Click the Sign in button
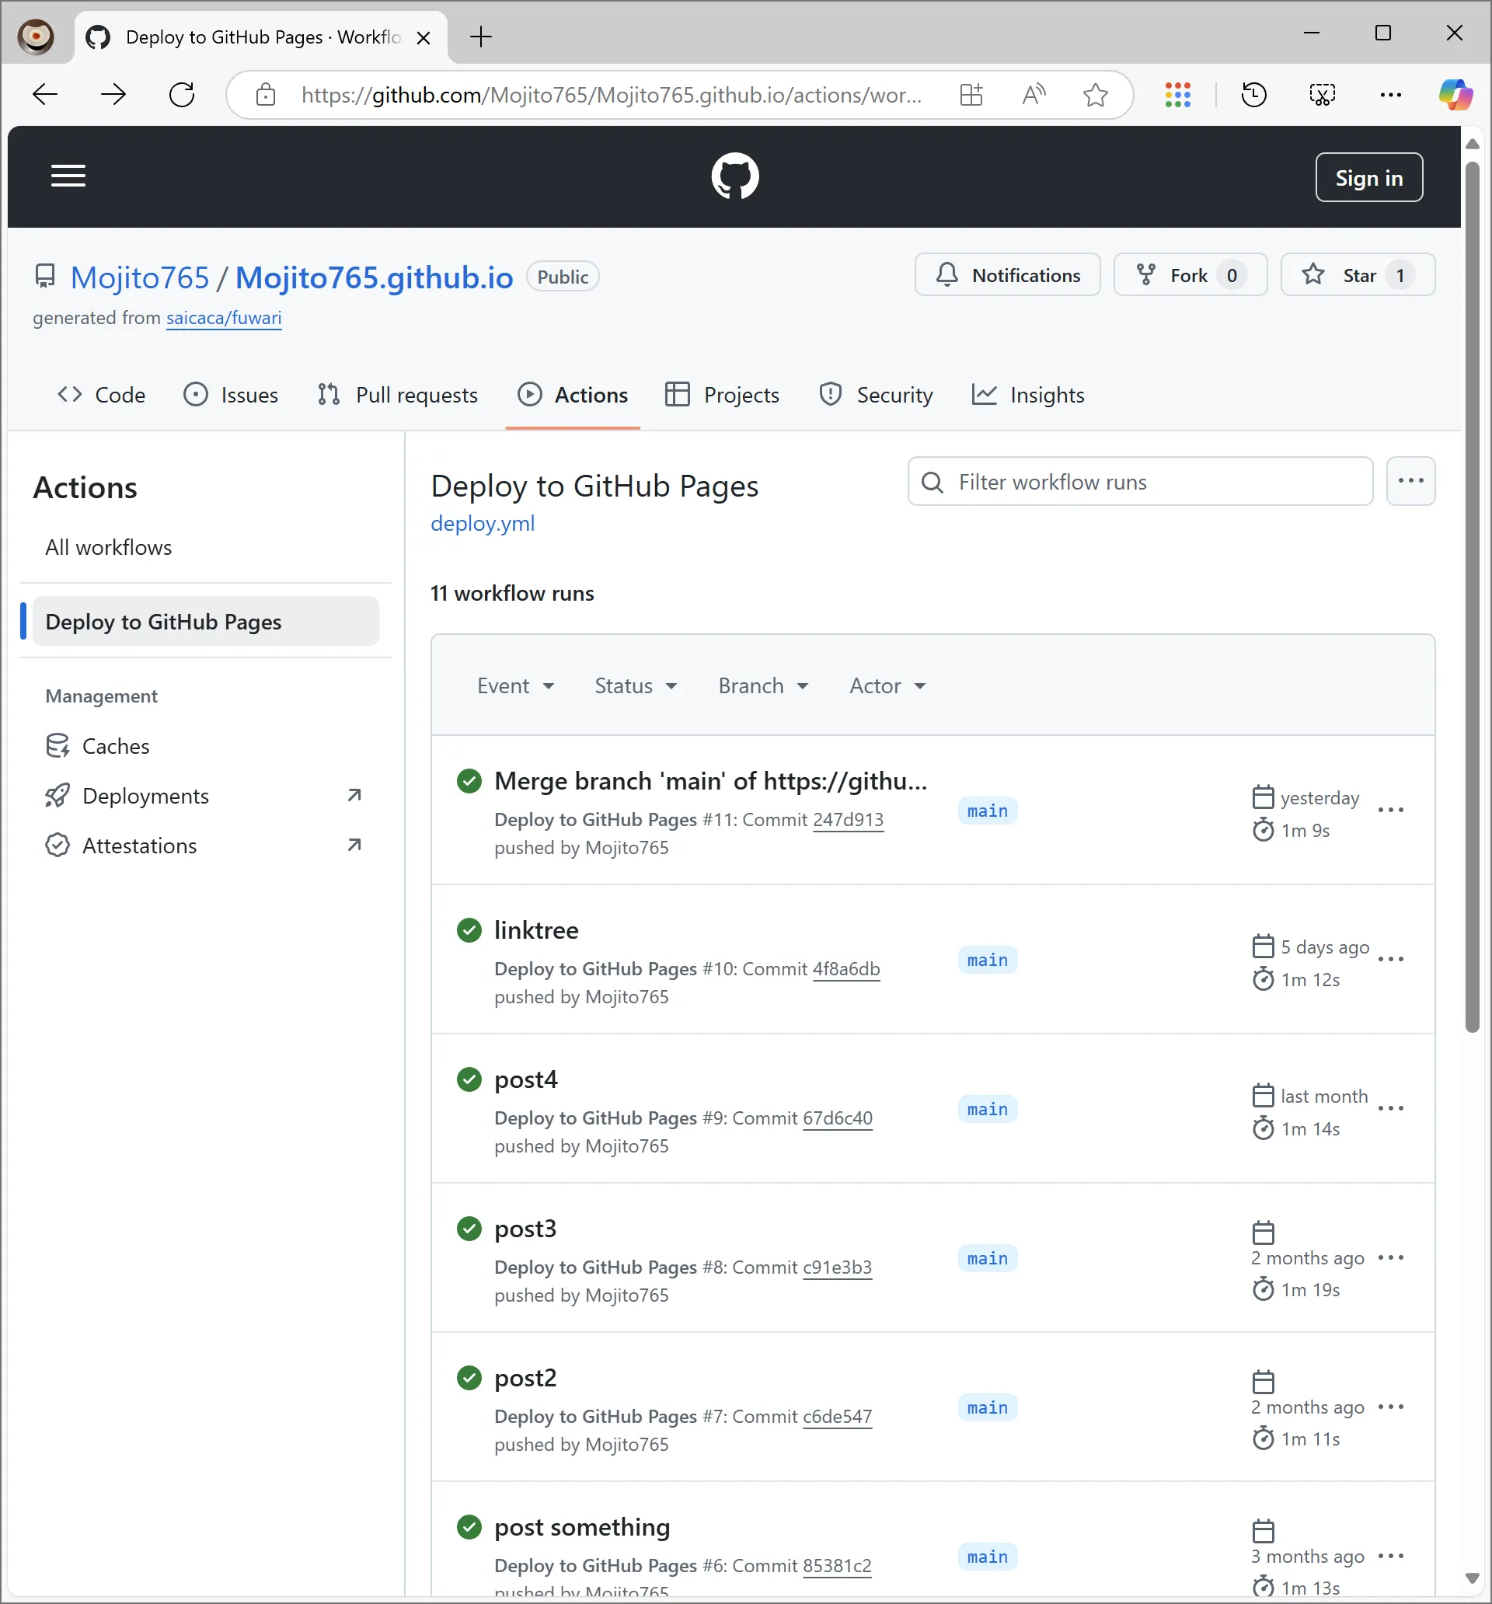1492x1604 pixels. [x=1368, y=177]
